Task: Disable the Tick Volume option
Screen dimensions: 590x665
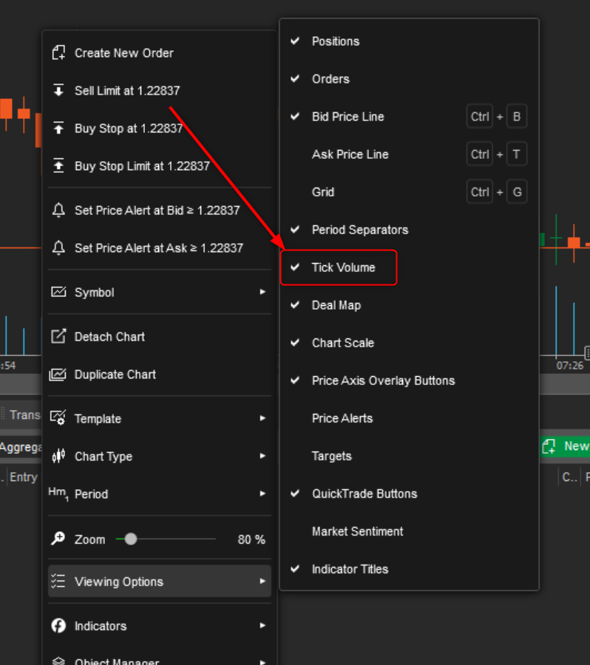Action: click(343, 267)
